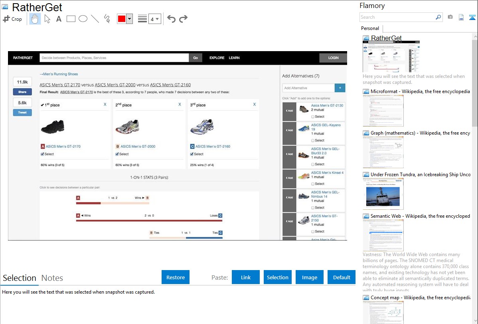The image size is (478, 324).
Task: Select the ellipse drawing tool
Action: point(83,19)
